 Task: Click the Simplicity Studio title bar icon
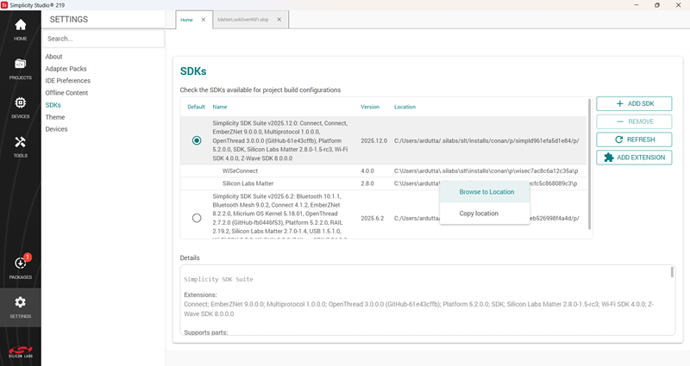tap(4, 5)
